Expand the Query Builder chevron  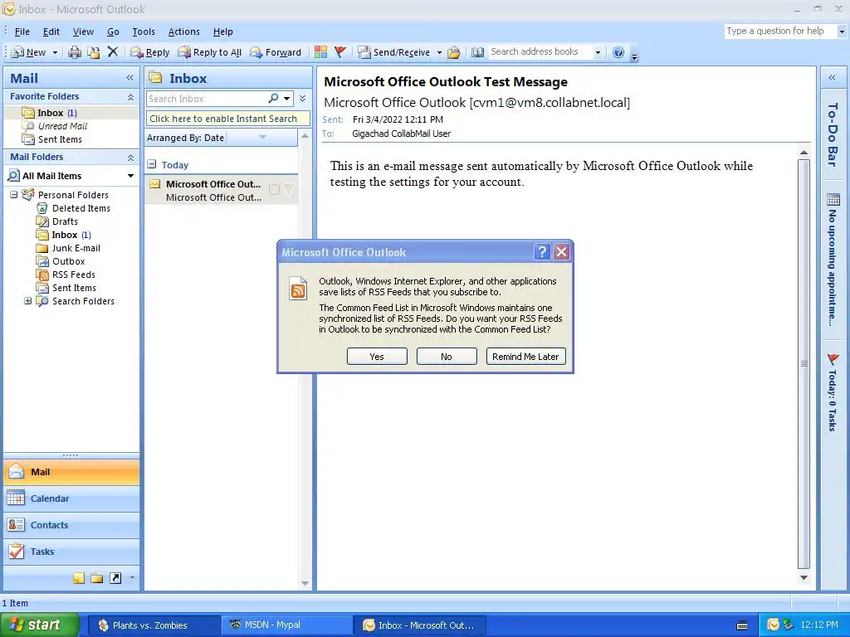(302, 99)
